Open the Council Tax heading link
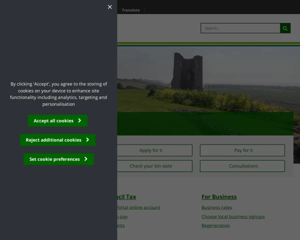This screenshot has height=240, width=300. (x=126, y=197)
